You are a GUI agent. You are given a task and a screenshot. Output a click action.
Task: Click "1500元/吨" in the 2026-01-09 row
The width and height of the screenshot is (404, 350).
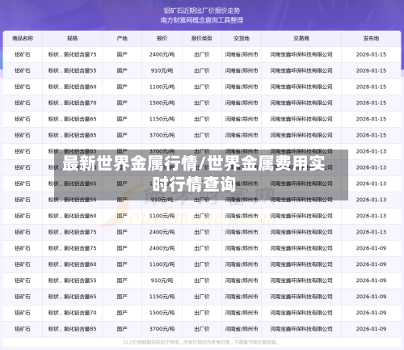click(x=162, y=313)
